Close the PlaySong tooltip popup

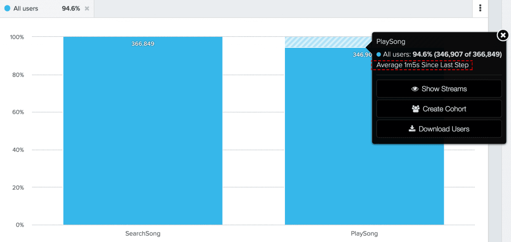[x=503, y=35]
